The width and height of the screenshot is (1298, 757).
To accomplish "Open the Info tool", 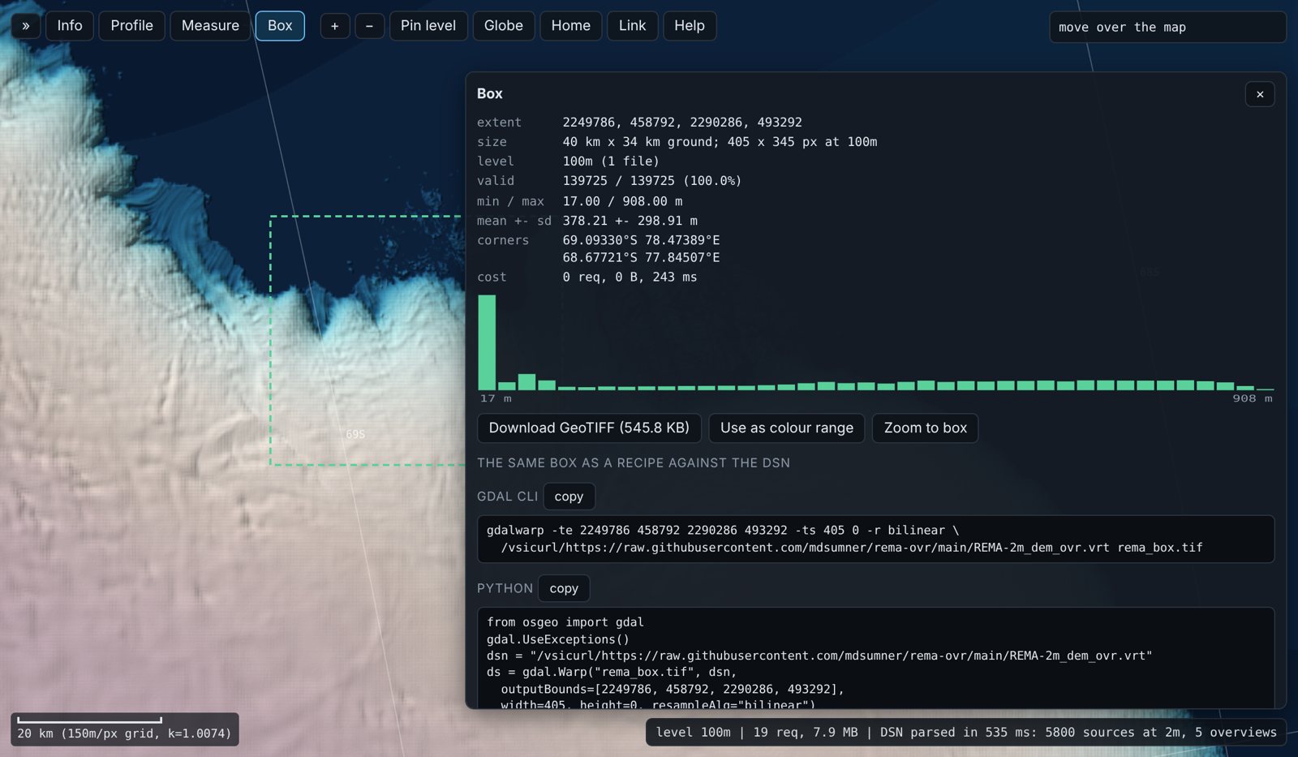I will coord(70,26).
